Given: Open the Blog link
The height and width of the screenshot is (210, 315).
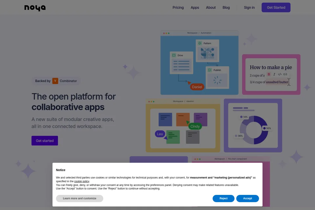Looking at the screenshot, I should 226,8.
